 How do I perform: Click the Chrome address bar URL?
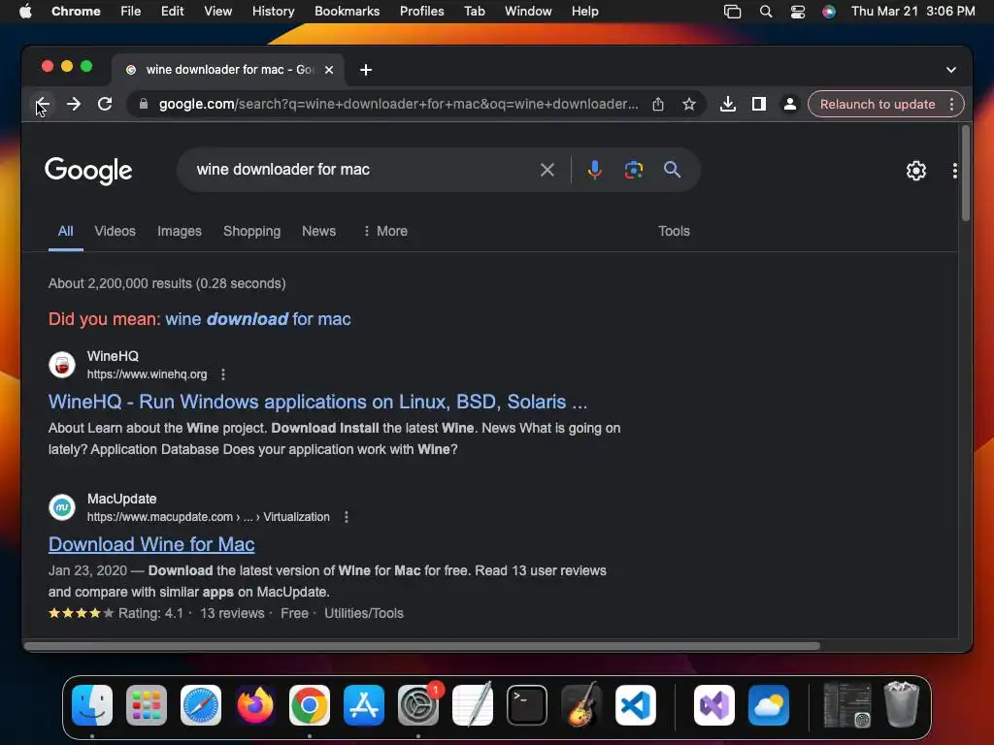tap(398, 104)
